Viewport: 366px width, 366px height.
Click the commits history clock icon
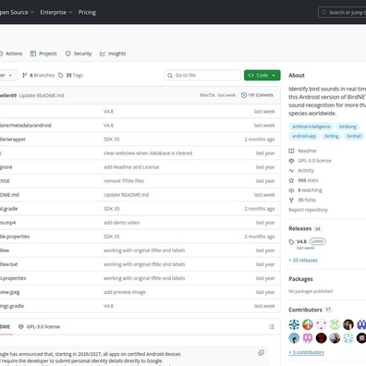pyautogui.click(x=244, y=95)
